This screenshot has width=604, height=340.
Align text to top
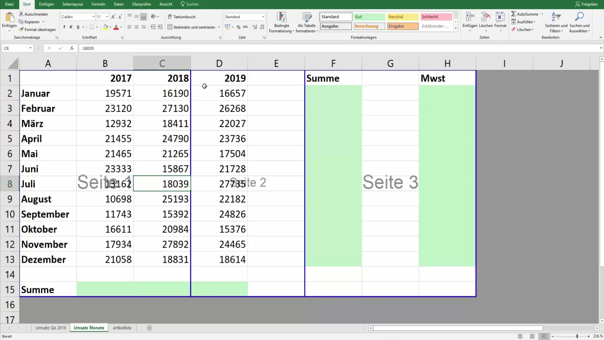(129, 16)
